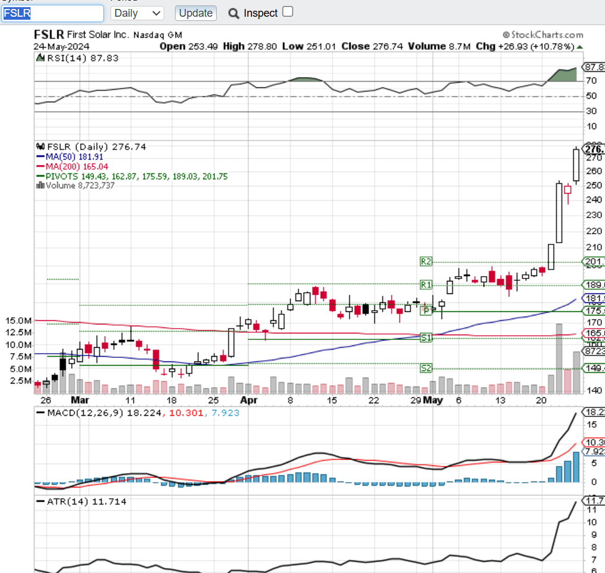Click the latest tall white candlestick

[x=576, y=166]
